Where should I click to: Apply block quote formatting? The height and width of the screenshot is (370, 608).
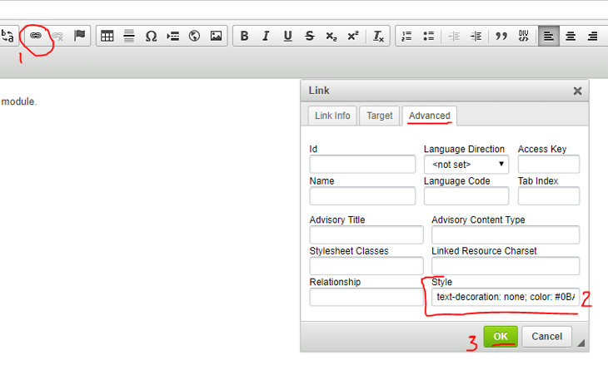pyautogui.click(x=501, y=36)
